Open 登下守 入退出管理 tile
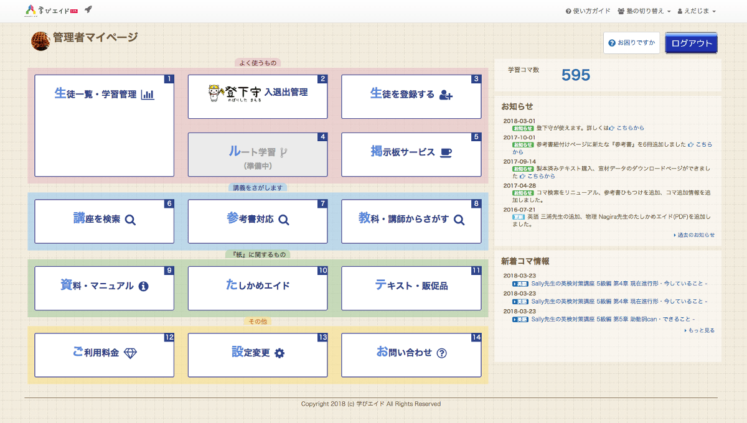747x423 pixels. point(258,96)
